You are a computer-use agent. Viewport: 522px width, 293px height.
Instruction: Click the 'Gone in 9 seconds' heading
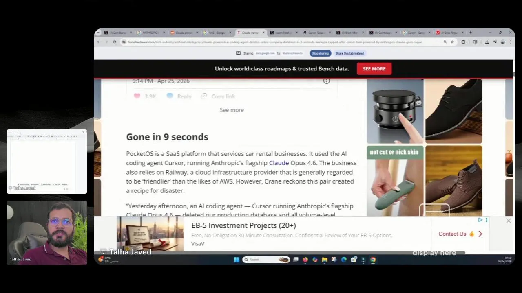(167, 137)
